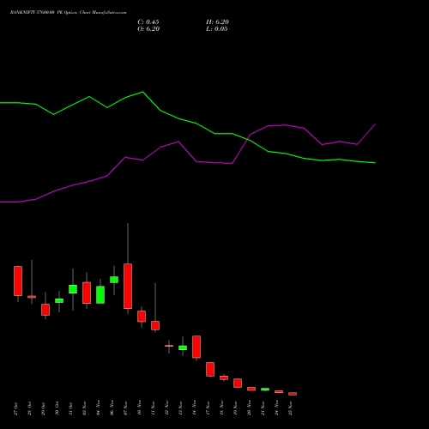Select the open value O: 6.20
Screen dimensions: 429x429
point(148,29)
